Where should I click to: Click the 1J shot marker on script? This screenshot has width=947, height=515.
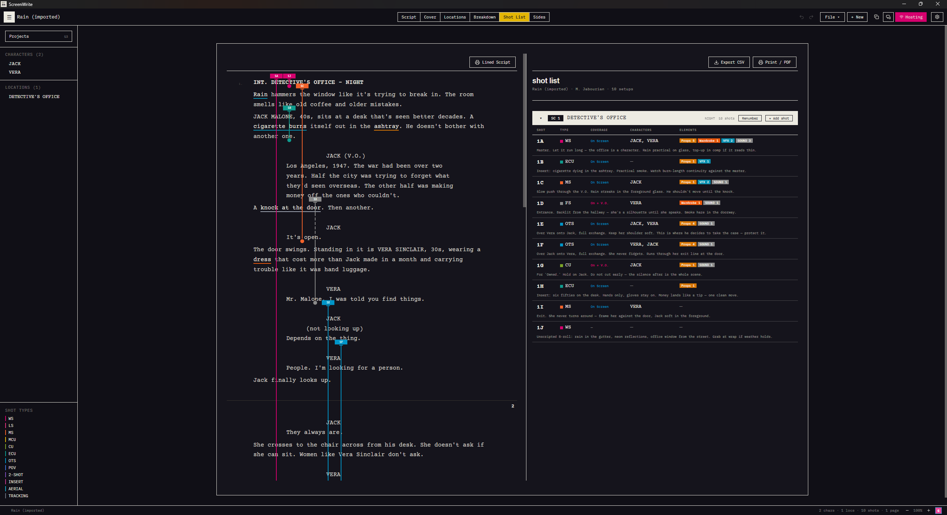pyautogui.click(x=289, y=76)
